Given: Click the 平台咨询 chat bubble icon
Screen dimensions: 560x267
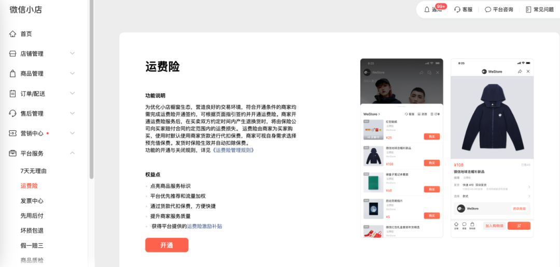Looking at the screenshot, I should coord(488,10).
